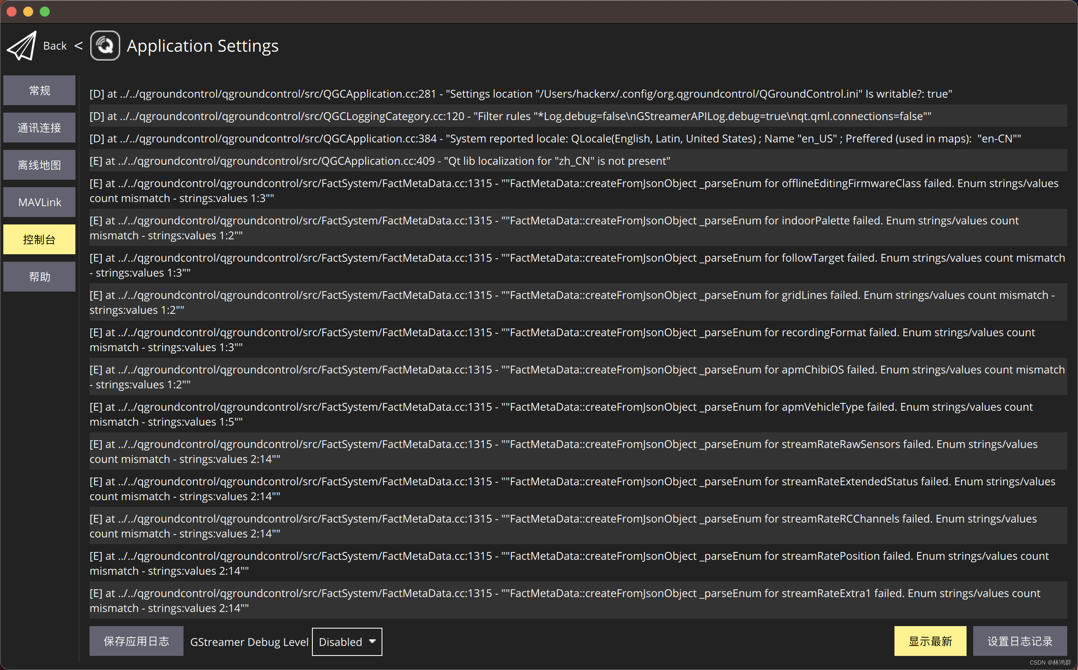Select the apmVehicleType error log entry
This screenshot has height=670, width=1078.
point(578,414)
